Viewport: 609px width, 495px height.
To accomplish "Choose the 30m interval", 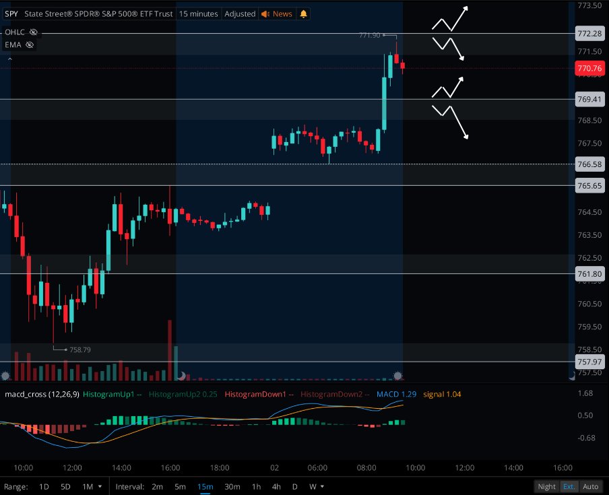I will (232, 486).
